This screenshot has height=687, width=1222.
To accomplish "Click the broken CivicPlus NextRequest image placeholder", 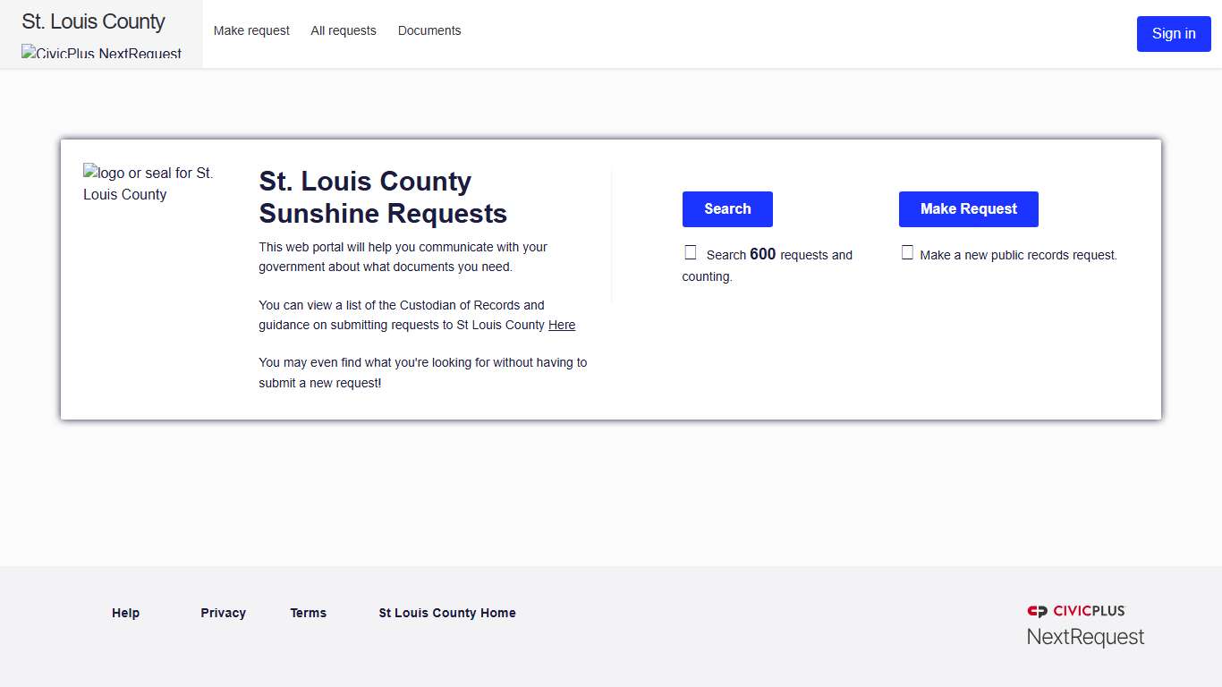I will point(101,54).
